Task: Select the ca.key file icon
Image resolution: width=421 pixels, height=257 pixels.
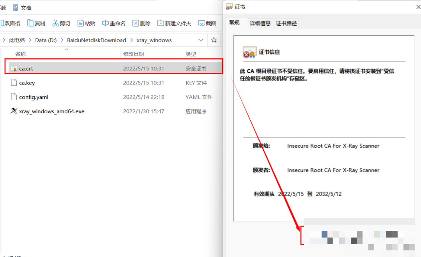Action: point(14,83)
